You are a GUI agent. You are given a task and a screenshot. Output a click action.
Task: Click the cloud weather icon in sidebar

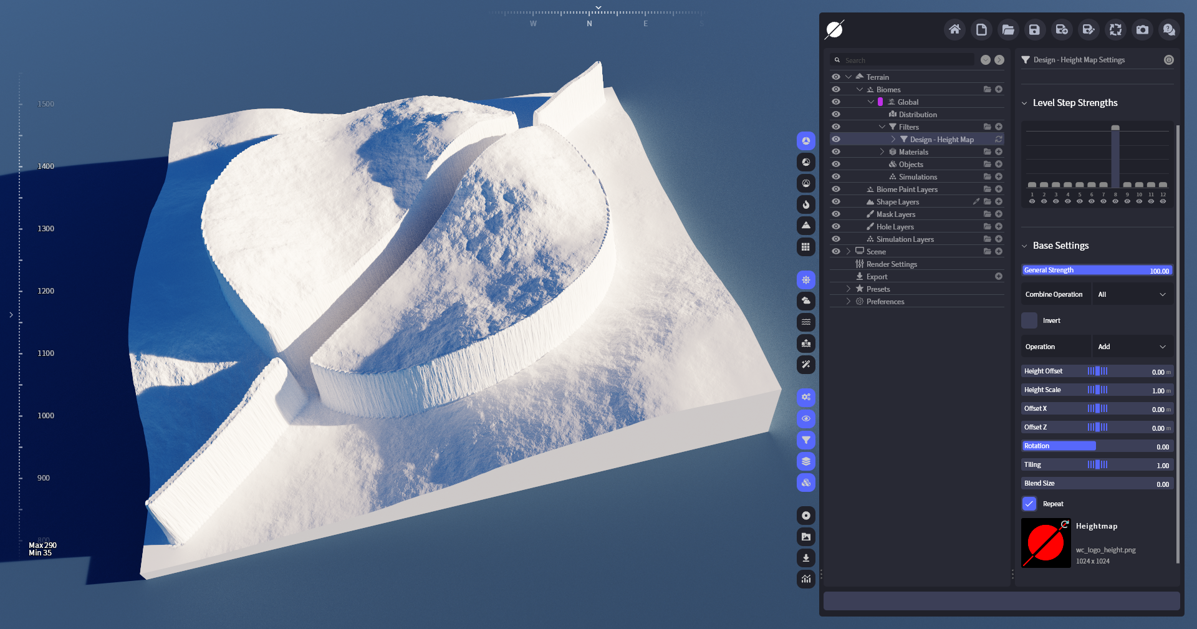806,301
